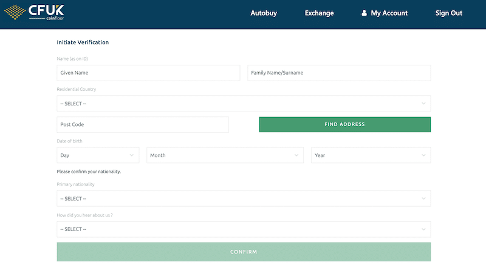Open the Residential Country dropdown

[x=244, y=104]
